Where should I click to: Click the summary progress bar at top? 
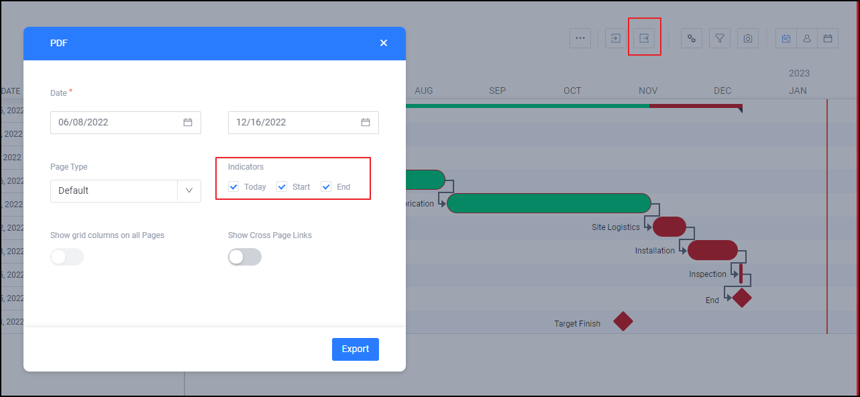tap(574, 106)
